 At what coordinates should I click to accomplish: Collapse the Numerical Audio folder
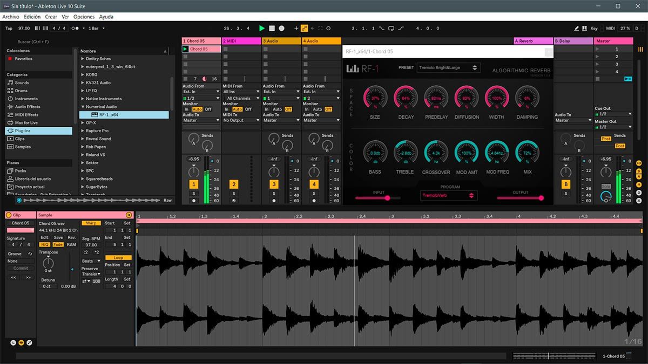point(83,107)
